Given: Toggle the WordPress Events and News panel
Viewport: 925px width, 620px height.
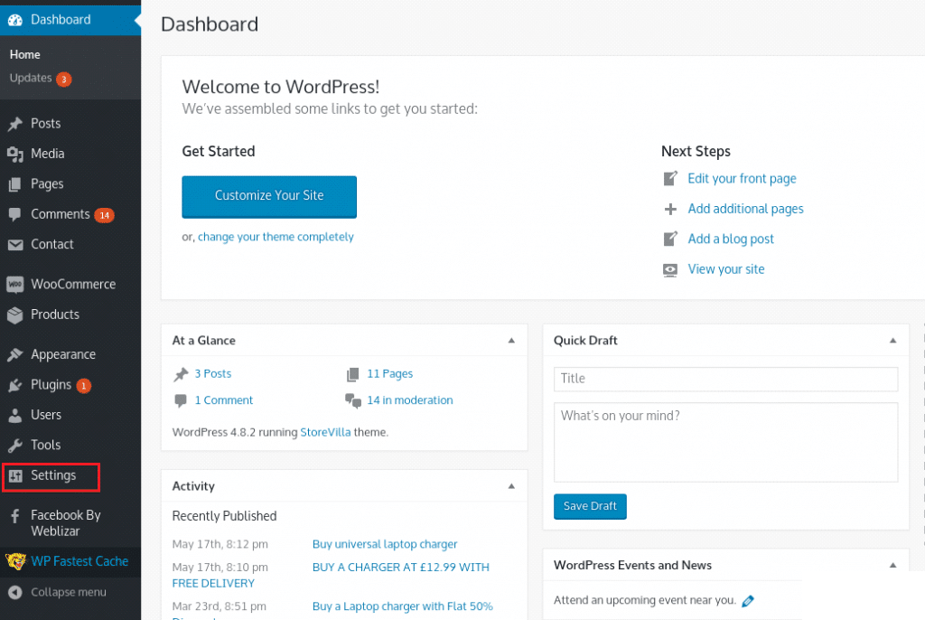Looking at the screenshot, I should [892, 566].
